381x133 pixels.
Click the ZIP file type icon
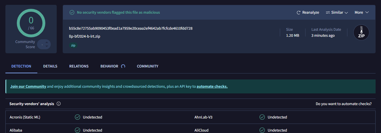(361, 32)
